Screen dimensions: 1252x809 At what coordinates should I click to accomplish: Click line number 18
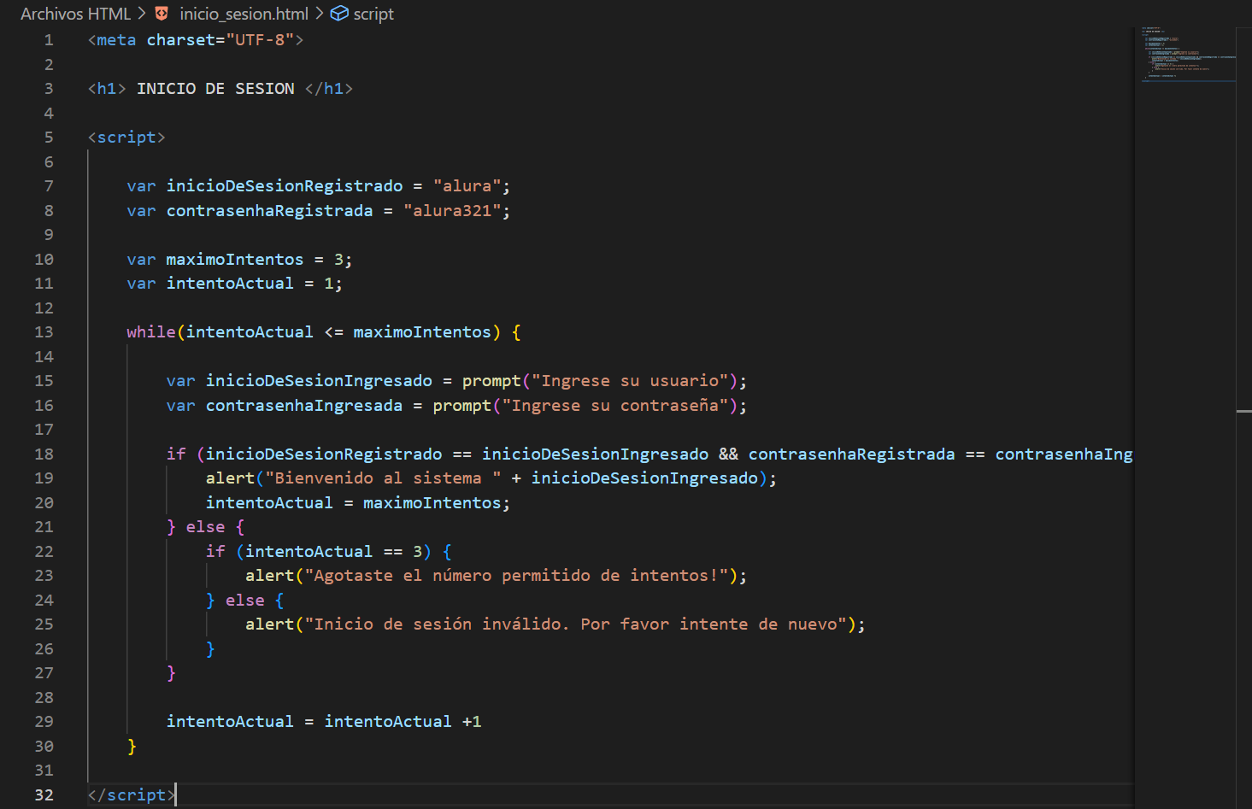point(44,454)
